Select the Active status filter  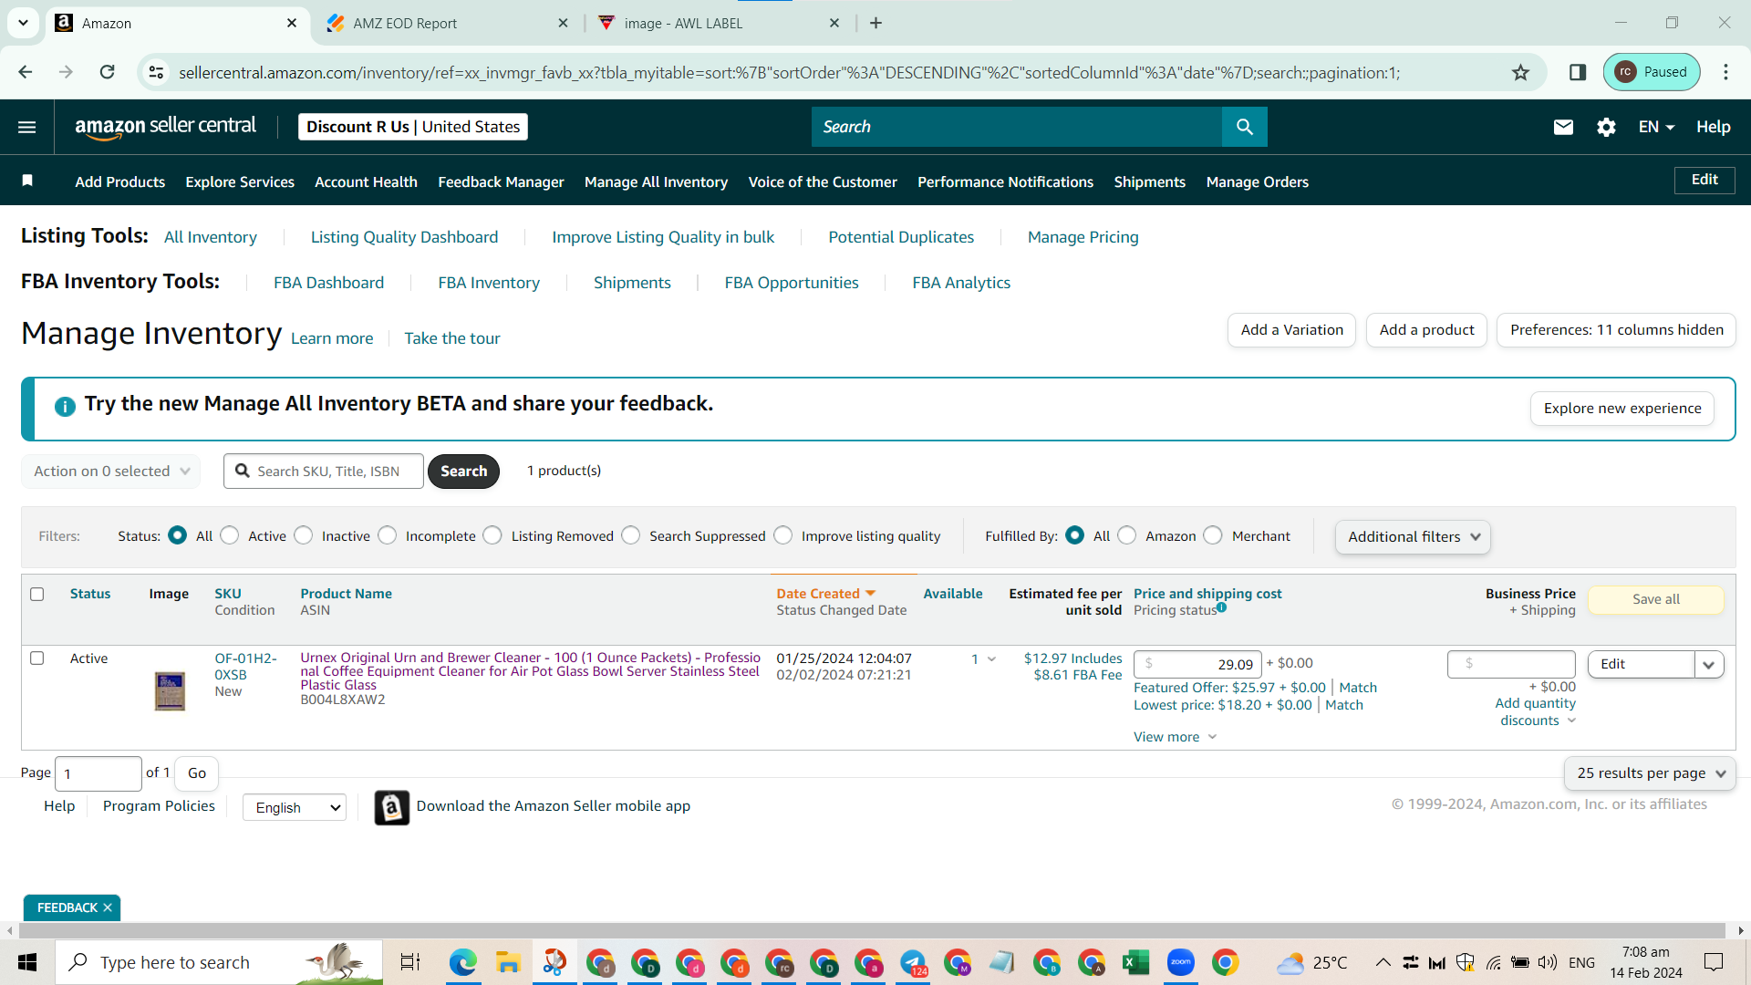pyautogui.click(x=230, y=535)
